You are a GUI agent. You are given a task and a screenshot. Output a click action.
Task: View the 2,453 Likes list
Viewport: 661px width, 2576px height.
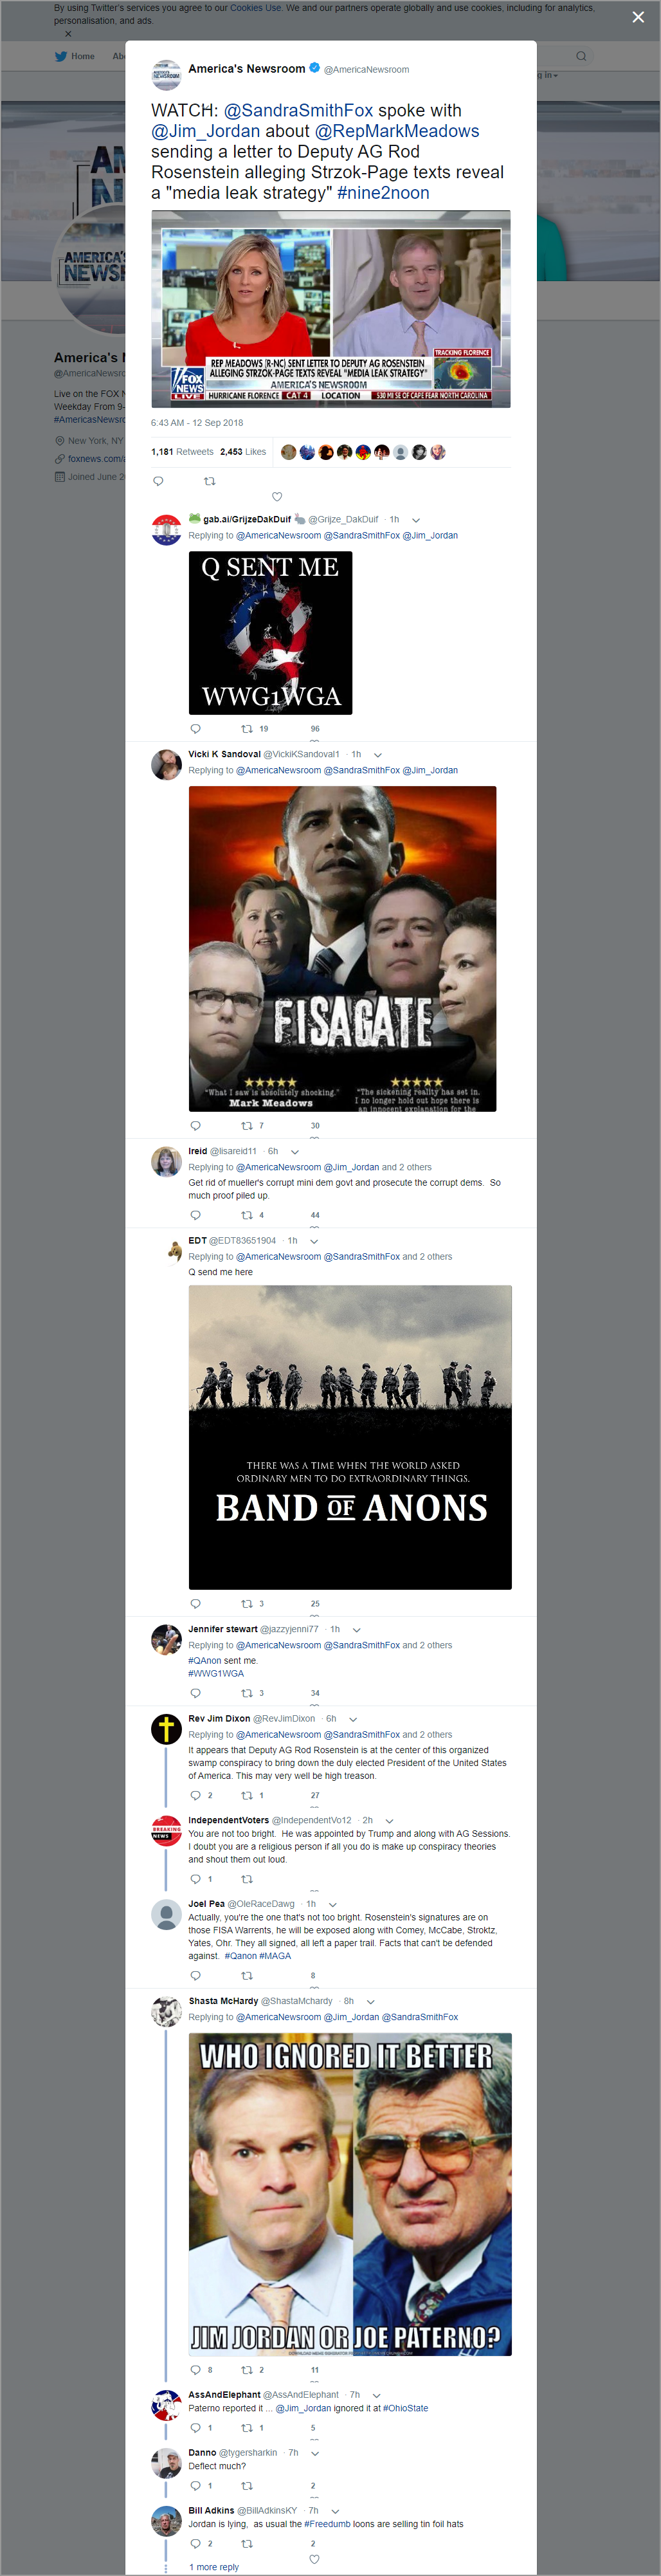click(243, 452)
